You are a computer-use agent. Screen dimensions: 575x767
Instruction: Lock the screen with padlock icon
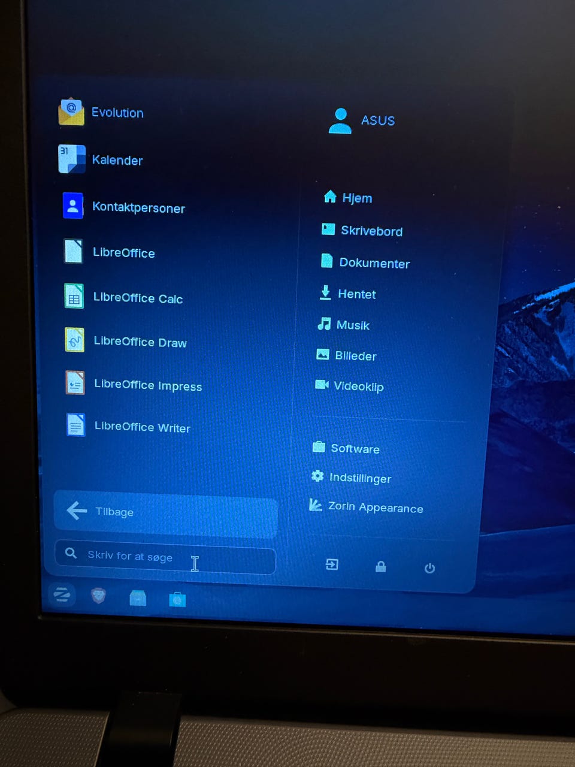[x=381, y=566]
